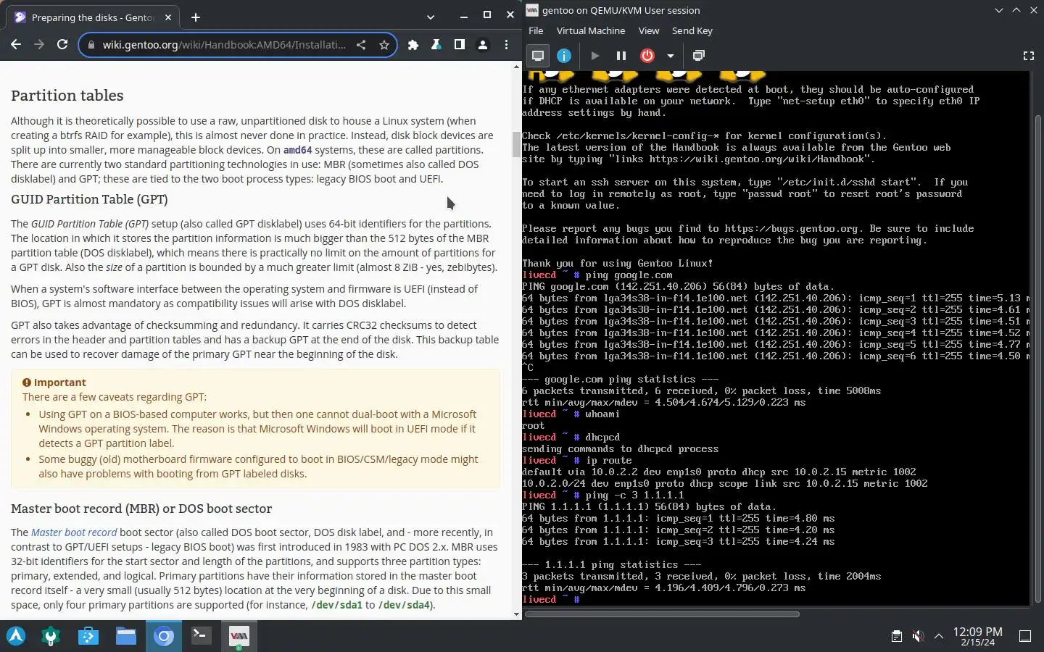
Task: Pause the gentoo virtual machine
Action: [x=621, y=56]
